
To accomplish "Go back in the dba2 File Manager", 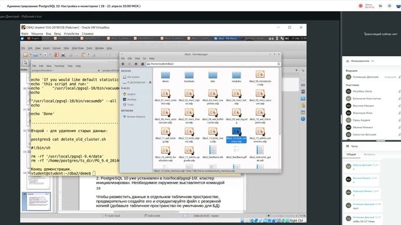I will pos(123,64).
